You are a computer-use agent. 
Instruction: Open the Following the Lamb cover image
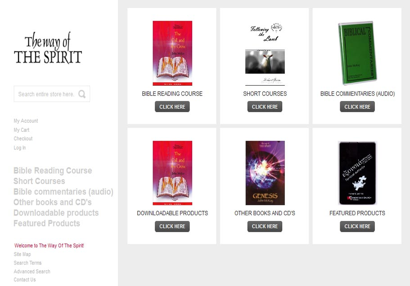(x=265, y=54)
